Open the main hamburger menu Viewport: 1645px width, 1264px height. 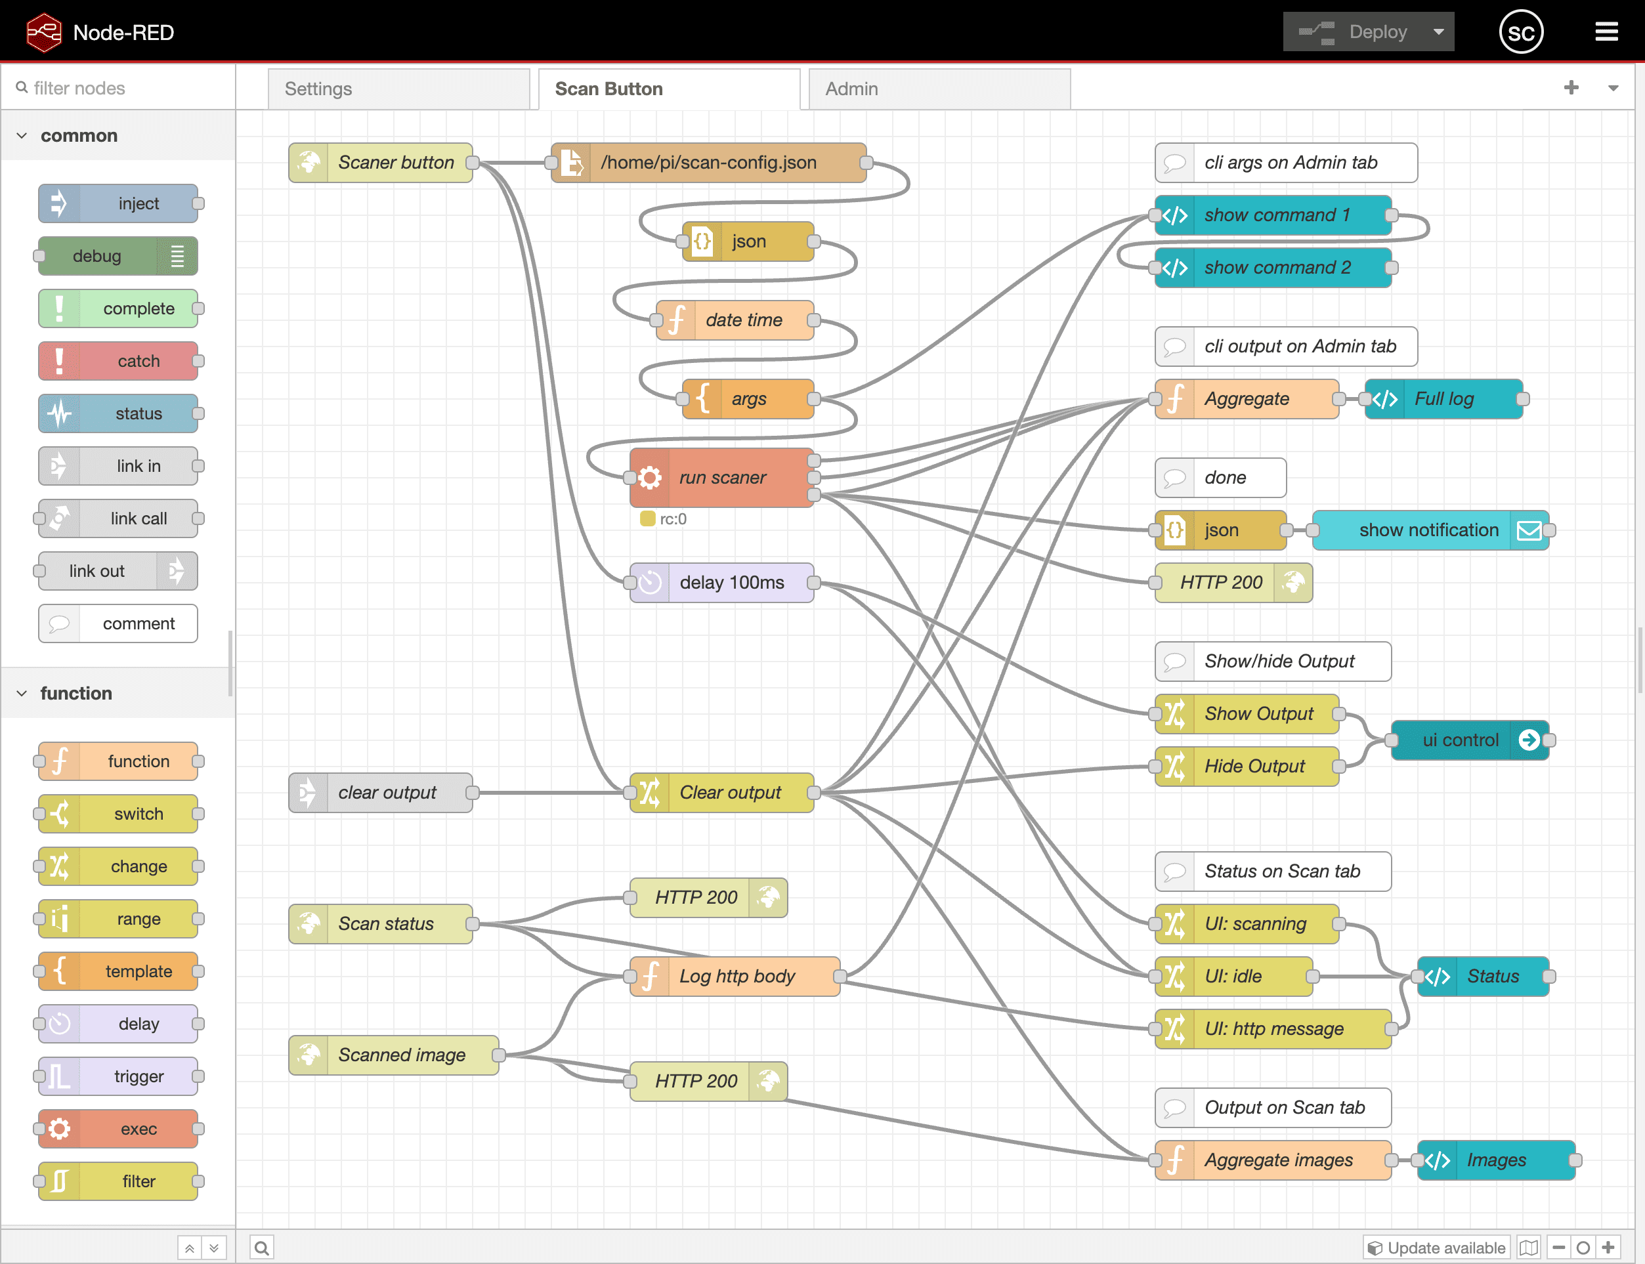[1607, 31]
